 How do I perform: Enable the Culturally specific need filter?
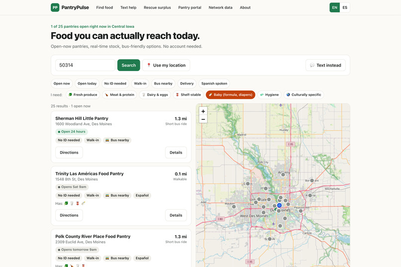(x=304, y=95)
